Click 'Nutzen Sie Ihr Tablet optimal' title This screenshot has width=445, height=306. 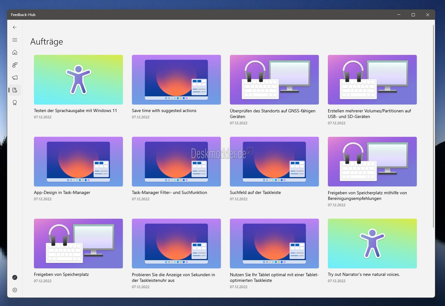pos(274,277)
